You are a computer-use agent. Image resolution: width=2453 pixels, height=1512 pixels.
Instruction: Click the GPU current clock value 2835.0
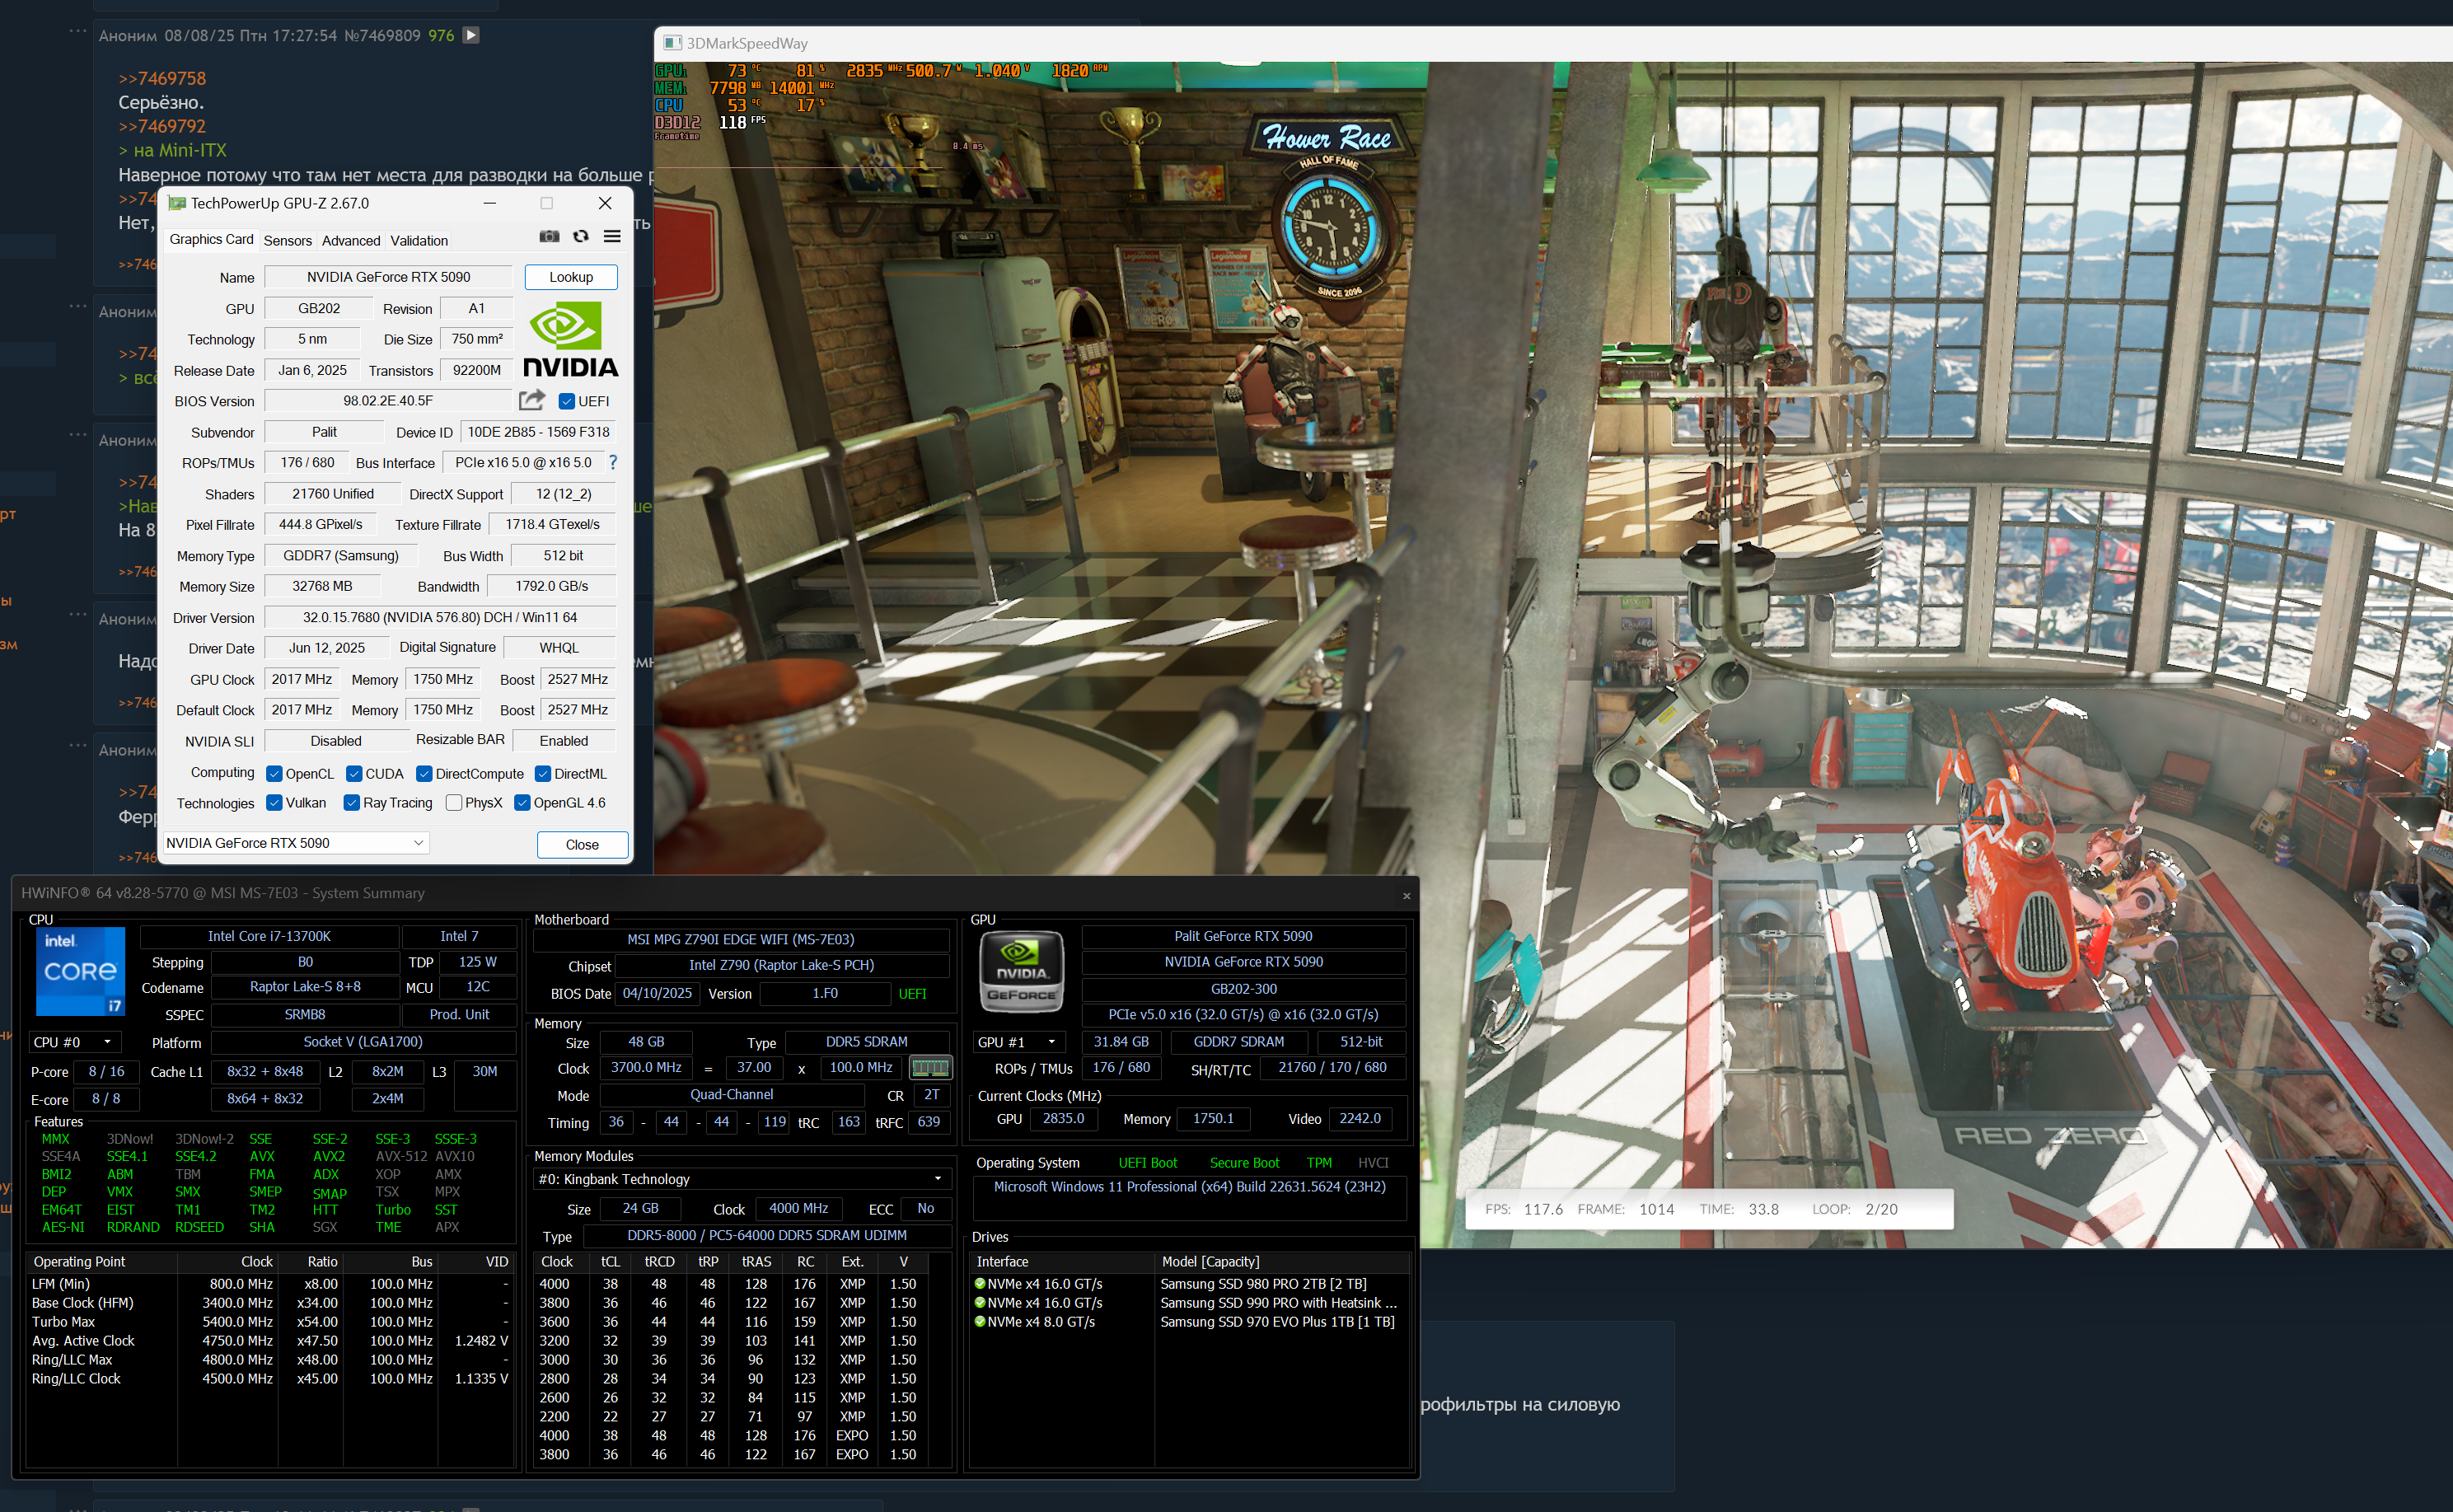(1063, 1119)
